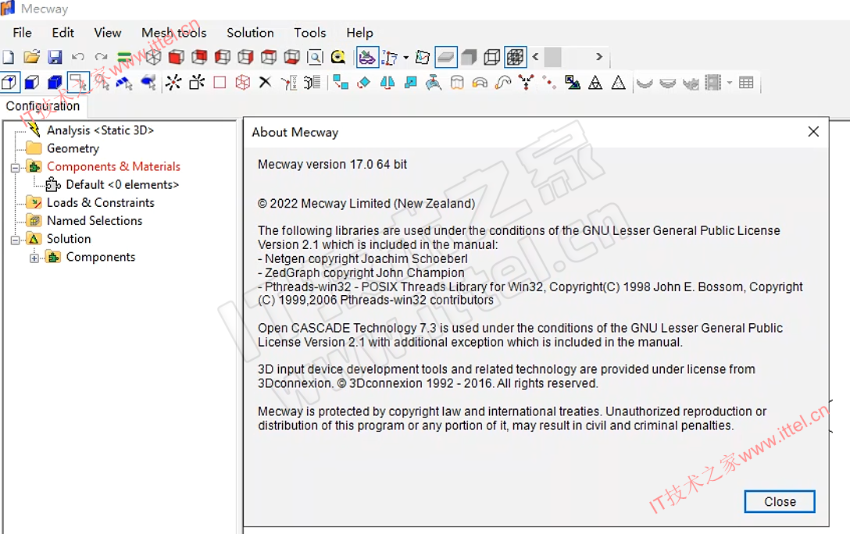This screenshot has width=850, height=534.
Task: Switch to the isometric wireframe cube view
Action: (x=153, y=57)
